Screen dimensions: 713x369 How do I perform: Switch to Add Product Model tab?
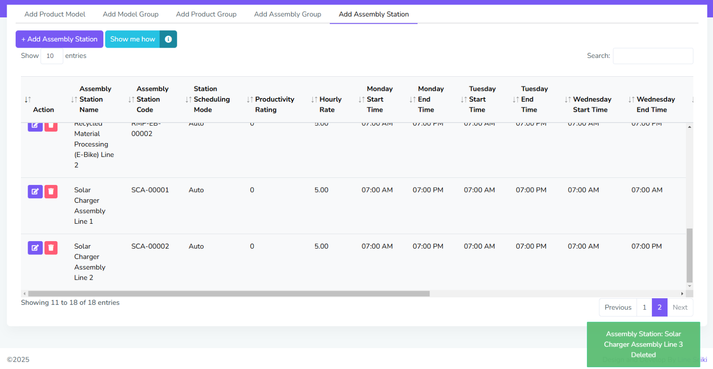[55, 14]
